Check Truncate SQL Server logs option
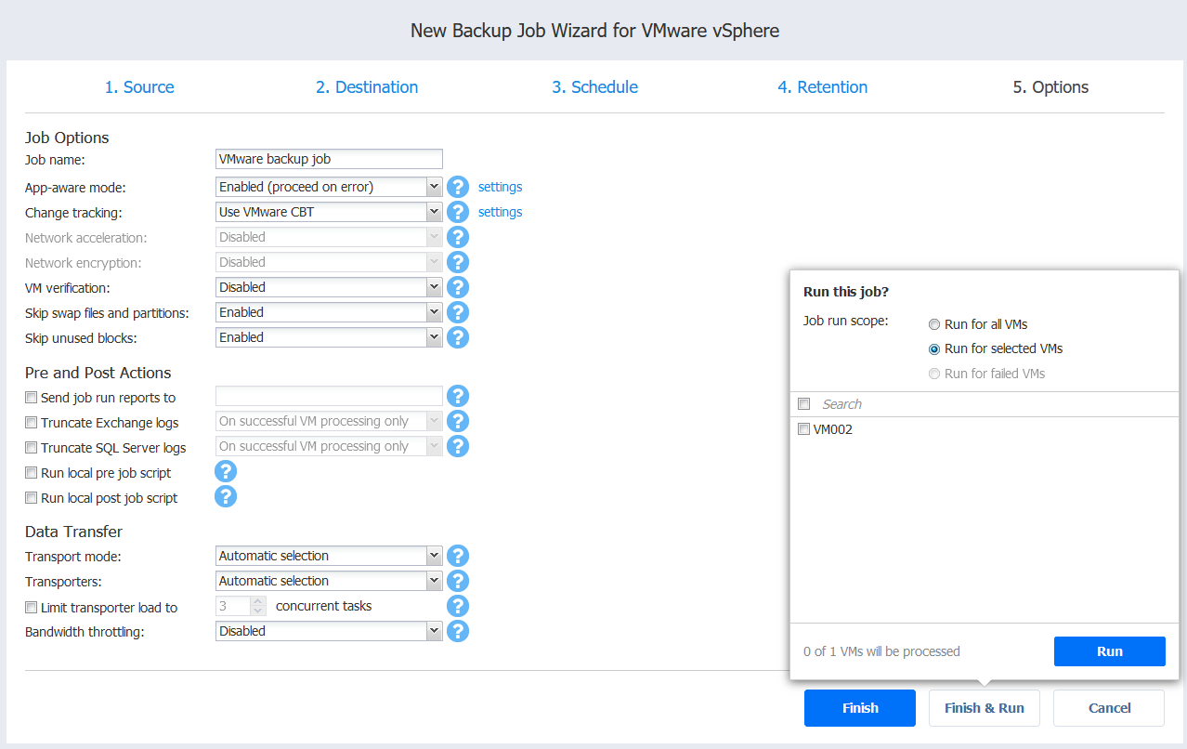The image size is (1187, 749). tap(32, 448)
